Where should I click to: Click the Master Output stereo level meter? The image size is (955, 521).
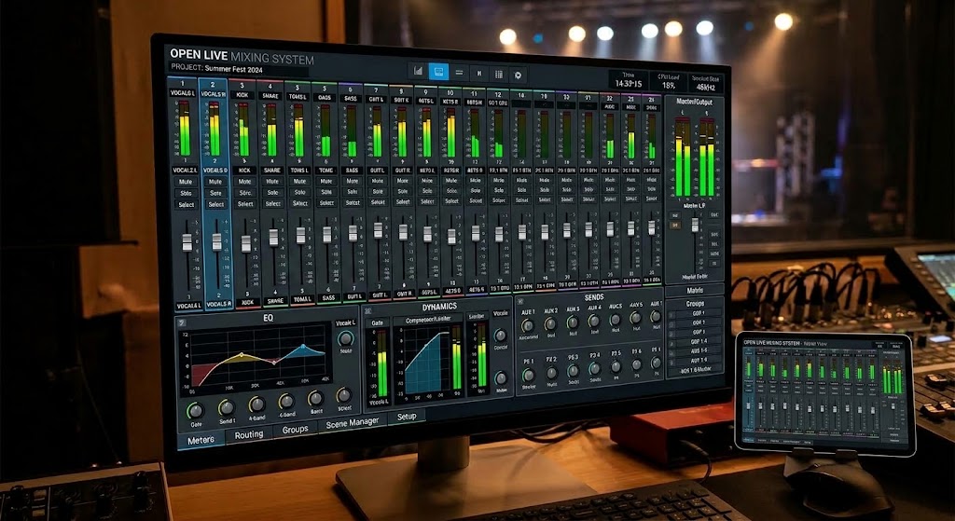click(694, 157)
